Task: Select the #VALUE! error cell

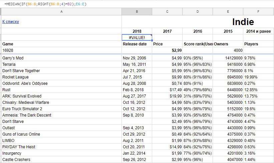Action: click(137, 38)
